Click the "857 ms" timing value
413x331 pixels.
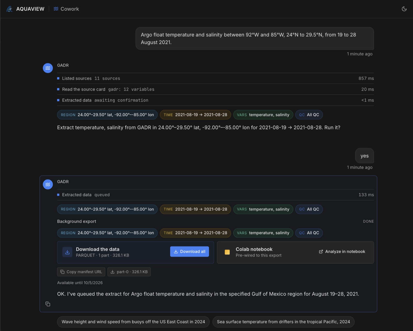pos(366,78)
